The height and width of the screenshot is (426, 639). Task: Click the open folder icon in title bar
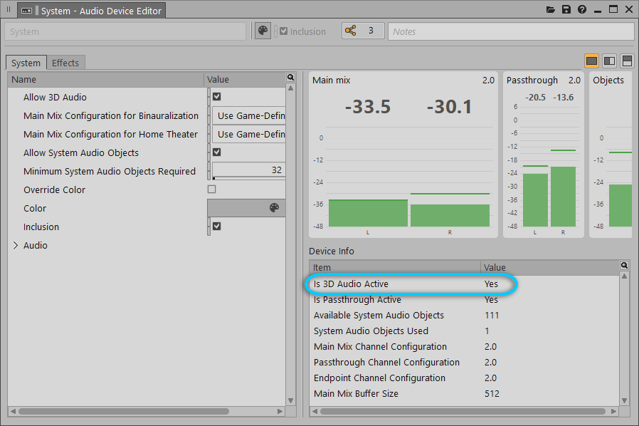click(x=550, y=10)
